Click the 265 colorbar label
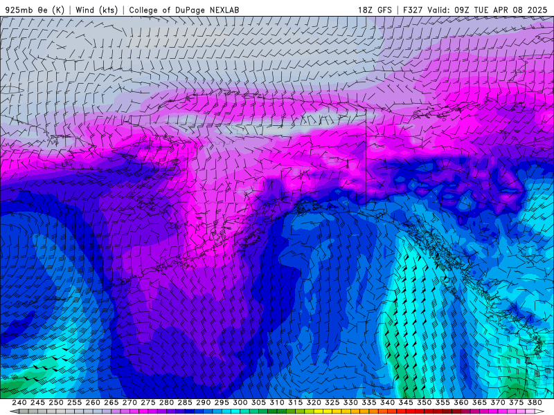This screenshot has height=415, width=554. coord(111,403)
